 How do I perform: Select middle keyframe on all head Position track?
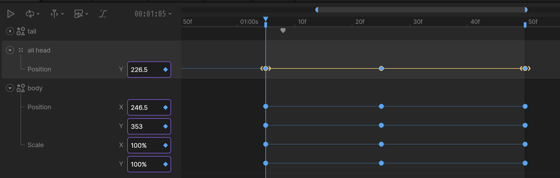click(x=381, y=68)
